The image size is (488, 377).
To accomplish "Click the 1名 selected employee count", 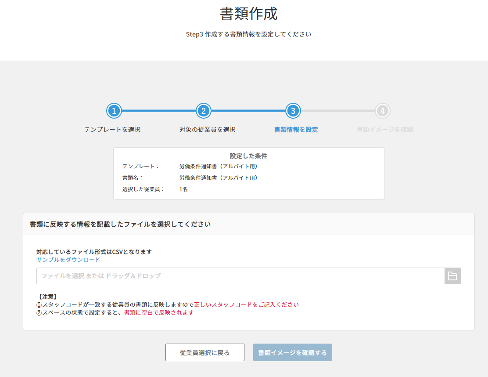I will [183, 189].
